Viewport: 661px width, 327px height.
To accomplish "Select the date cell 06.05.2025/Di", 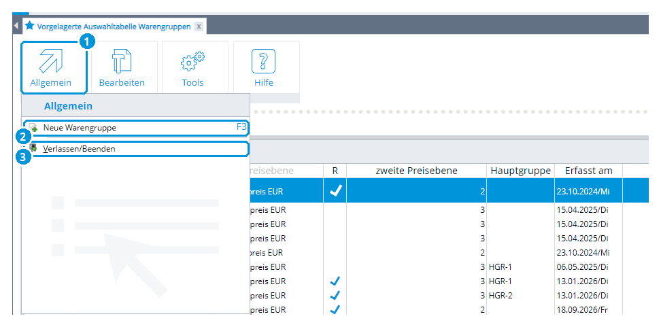I will [588, 266].
